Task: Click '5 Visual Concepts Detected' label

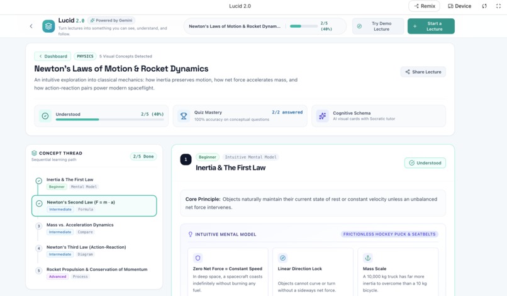Action: pyautogui.click(x=125, y=56)
